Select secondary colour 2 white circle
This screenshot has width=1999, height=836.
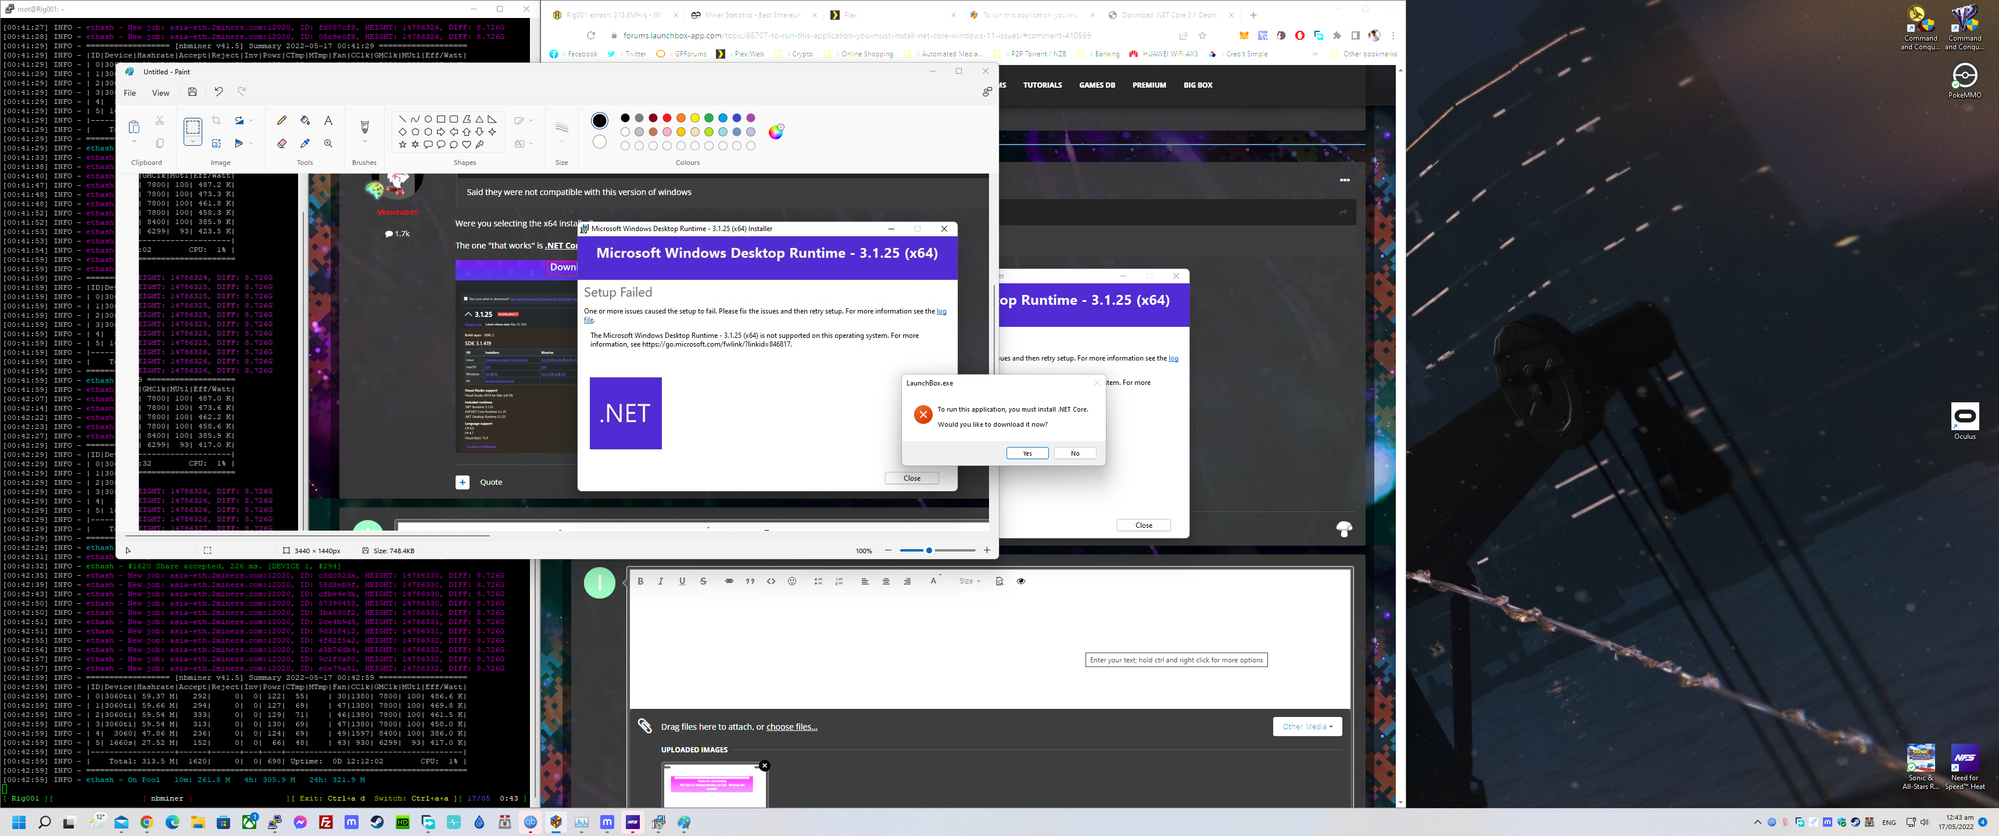point(599,142)
